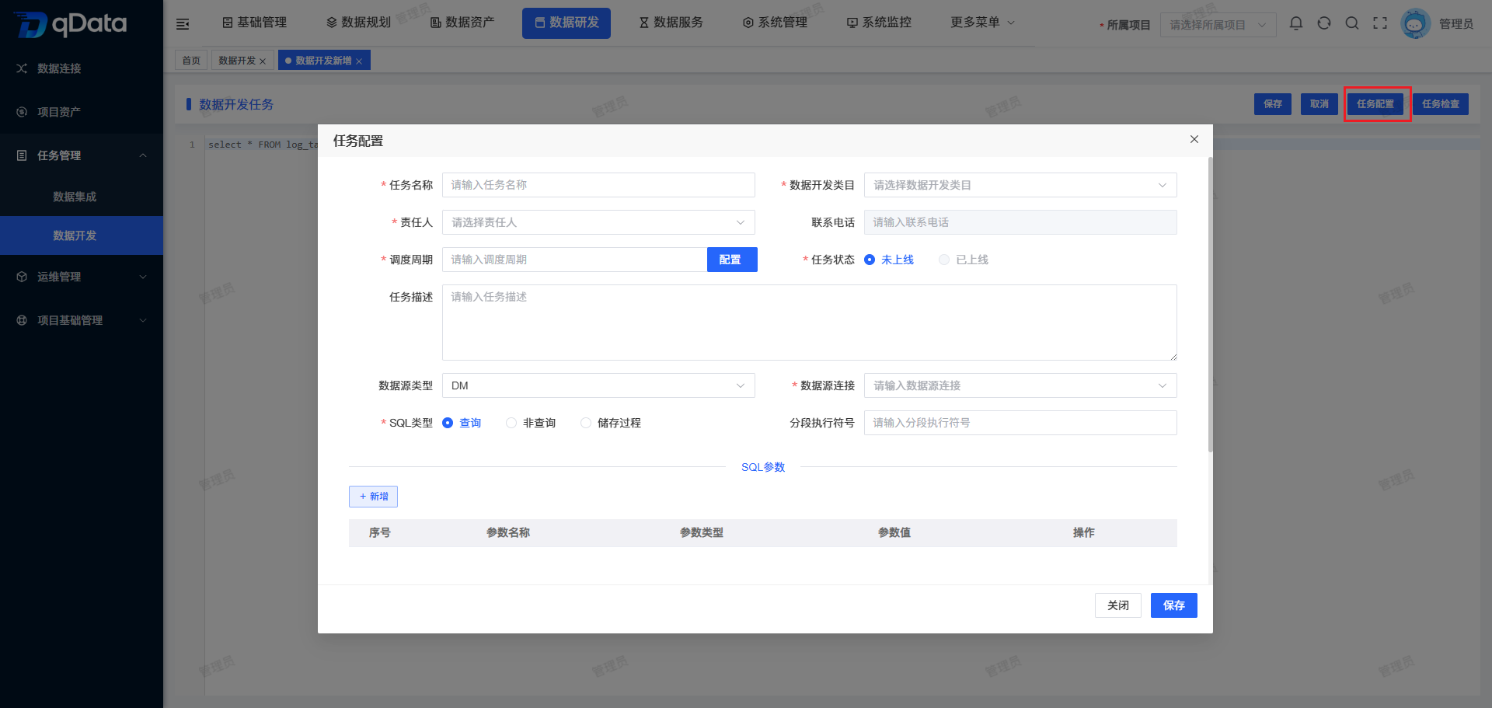Close the 任务配置 dialog with the X
This screenshot has height=708, width=1492.
(1194, 139)
